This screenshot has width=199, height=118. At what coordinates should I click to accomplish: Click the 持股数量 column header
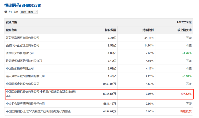pos(110,30)
